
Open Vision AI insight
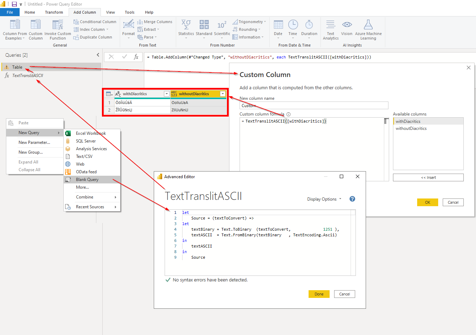(347, 28)
